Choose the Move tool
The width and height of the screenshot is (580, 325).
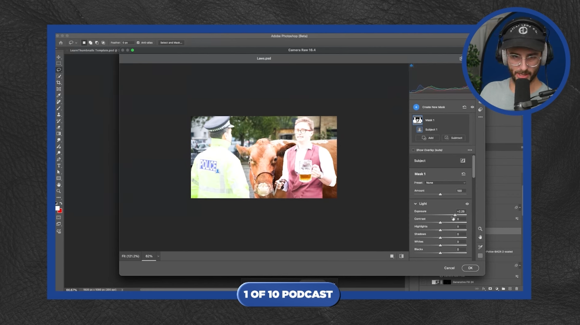(x=58, y=57)
